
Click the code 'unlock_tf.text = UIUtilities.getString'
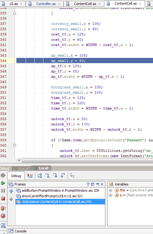101,151
